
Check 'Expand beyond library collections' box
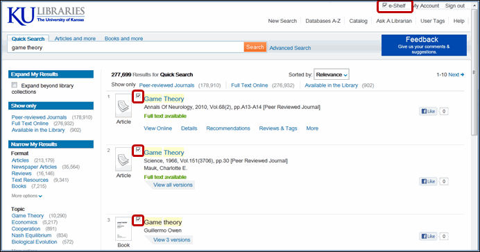[15, 85]
